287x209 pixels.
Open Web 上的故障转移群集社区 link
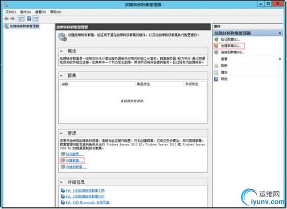(x=85, y=197)
